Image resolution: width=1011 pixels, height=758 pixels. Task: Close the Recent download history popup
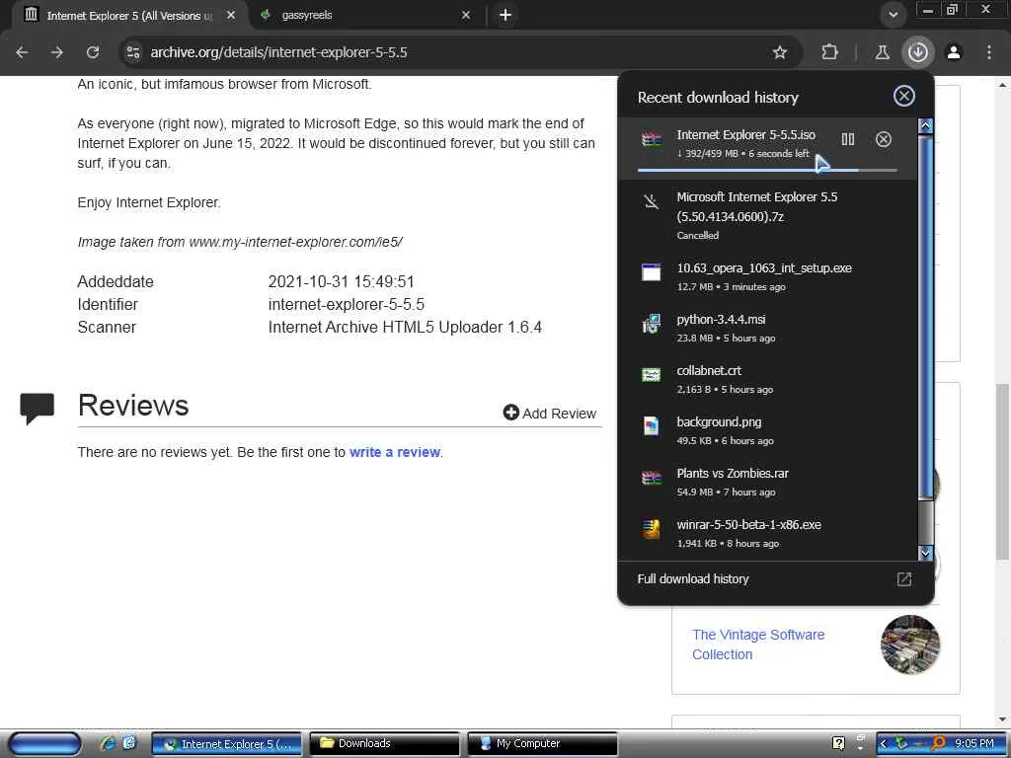coord(904,96)
